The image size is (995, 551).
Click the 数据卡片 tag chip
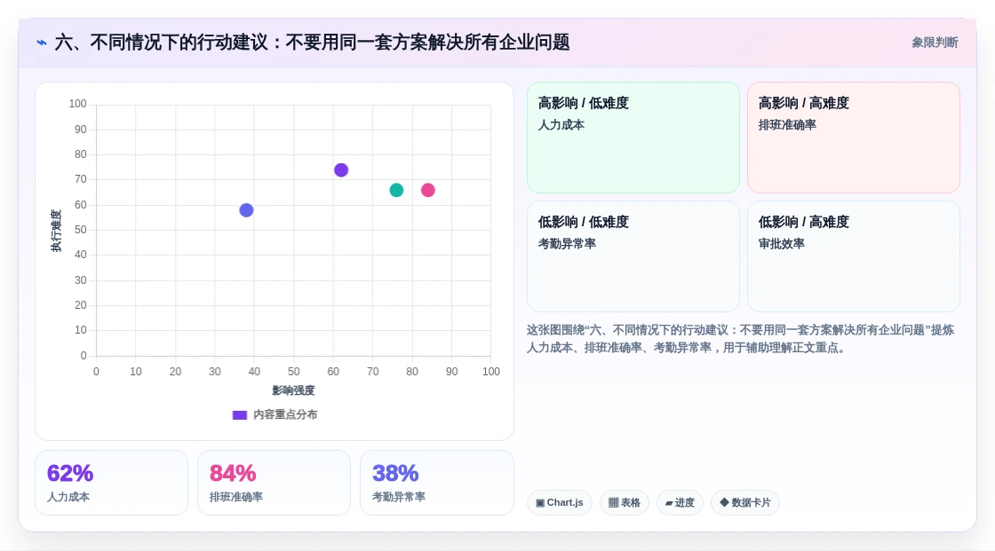coord(745,502)
